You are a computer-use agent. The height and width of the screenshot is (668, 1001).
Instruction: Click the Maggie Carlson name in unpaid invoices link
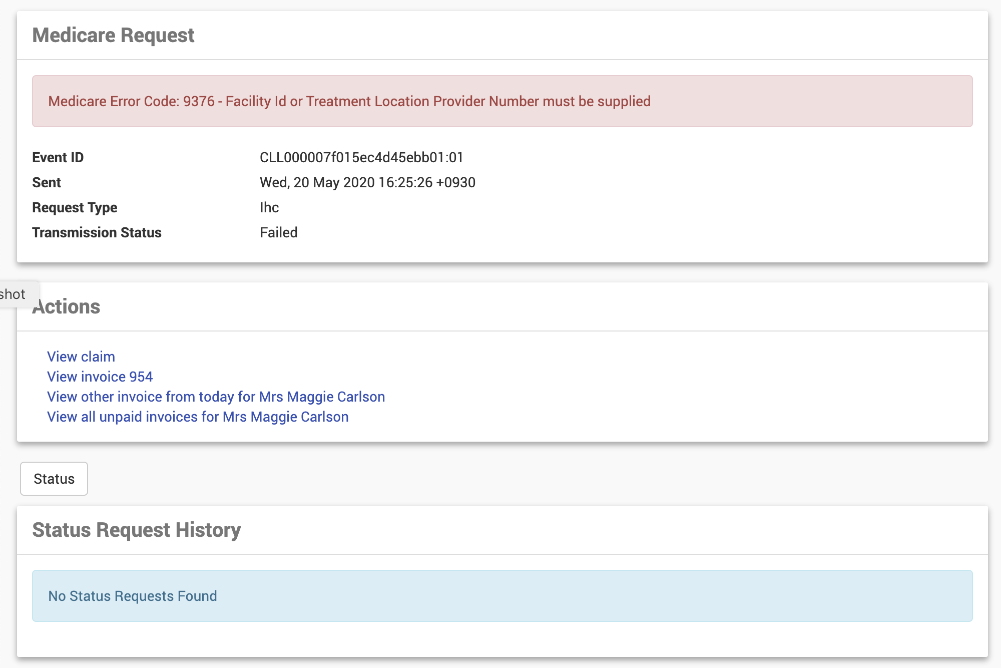pos(299,417)
